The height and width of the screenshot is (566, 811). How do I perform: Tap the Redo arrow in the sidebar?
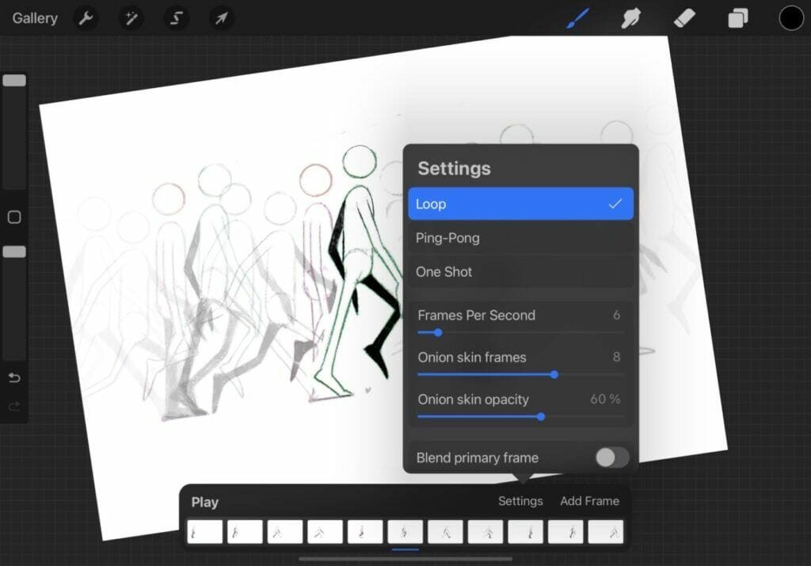pyautogui.click(x=14, y=406)
